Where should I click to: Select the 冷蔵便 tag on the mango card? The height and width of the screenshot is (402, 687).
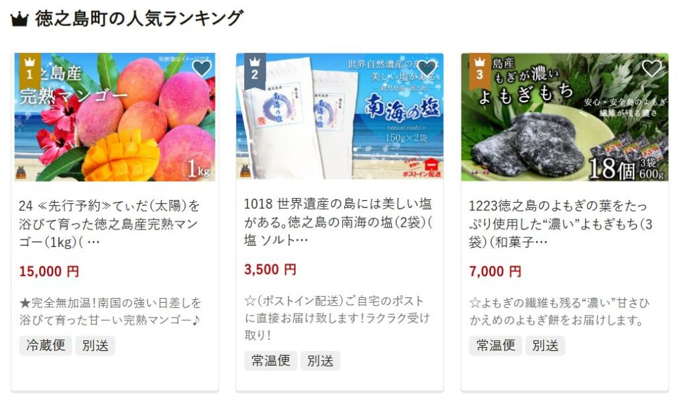(x=46, y=346)
